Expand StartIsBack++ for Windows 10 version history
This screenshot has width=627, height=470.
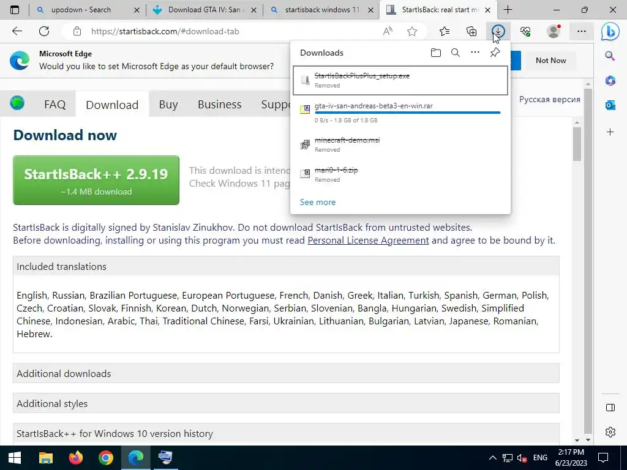[286, 434]
